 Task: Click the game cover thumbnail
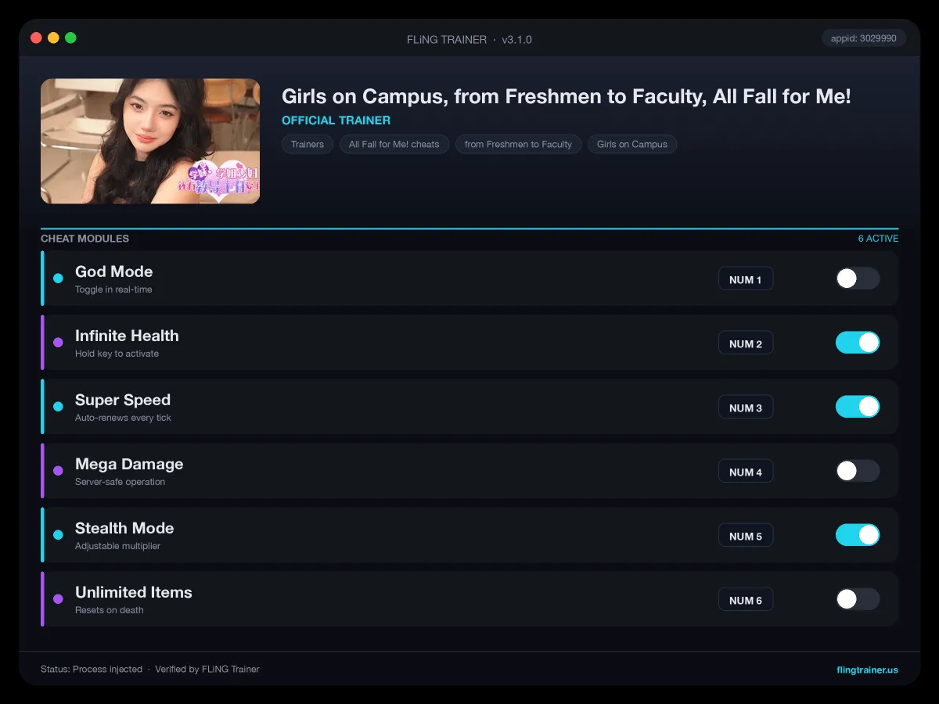pos(150,141)
